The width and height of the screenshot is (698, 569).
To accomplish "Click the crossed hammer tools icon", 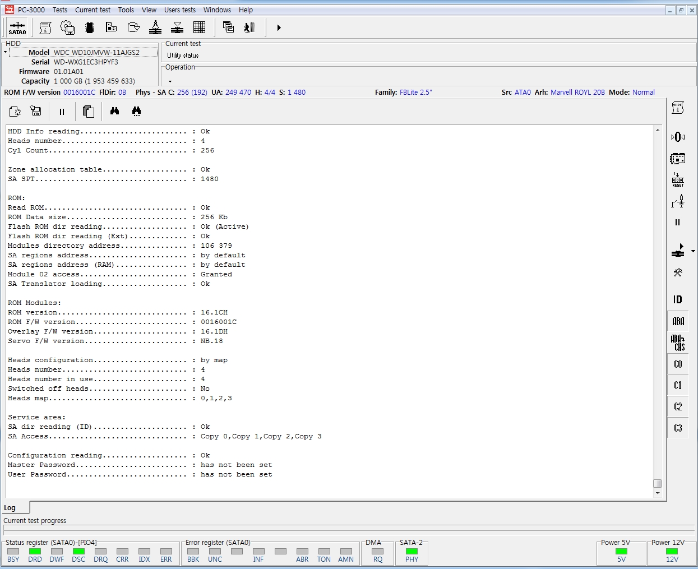I will (x=678, y=272).
